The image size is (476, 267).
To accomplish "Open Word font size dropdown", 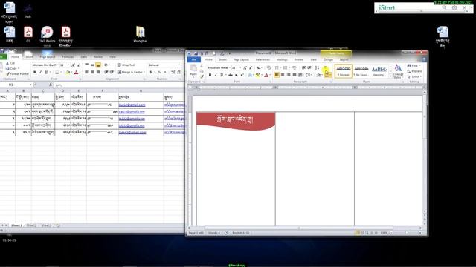I will pos(240,67).
